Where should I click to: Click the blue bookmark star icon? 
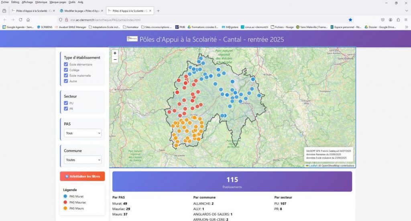tap(350, 20)
